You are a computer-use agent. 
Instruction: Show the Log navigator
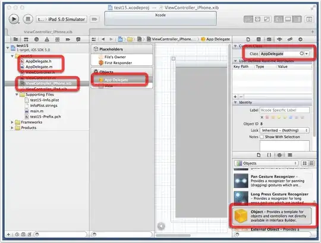78,39
